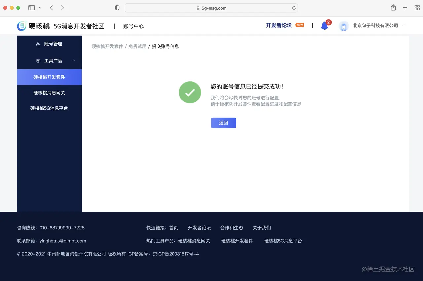Open the notification bell icon
The height and width of the screenshot is (281, 423).
click(325, 26)
